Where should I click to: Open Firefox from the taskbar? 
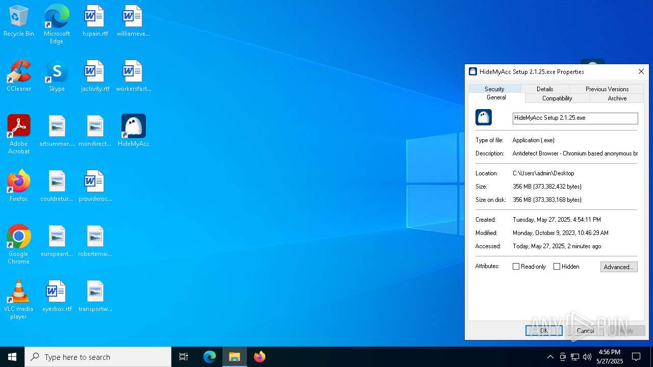260,357
